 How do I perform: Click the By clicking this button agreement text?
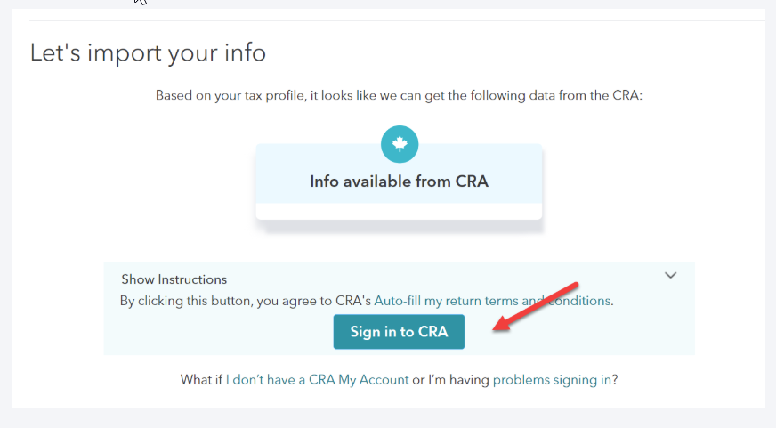point(246,301)
